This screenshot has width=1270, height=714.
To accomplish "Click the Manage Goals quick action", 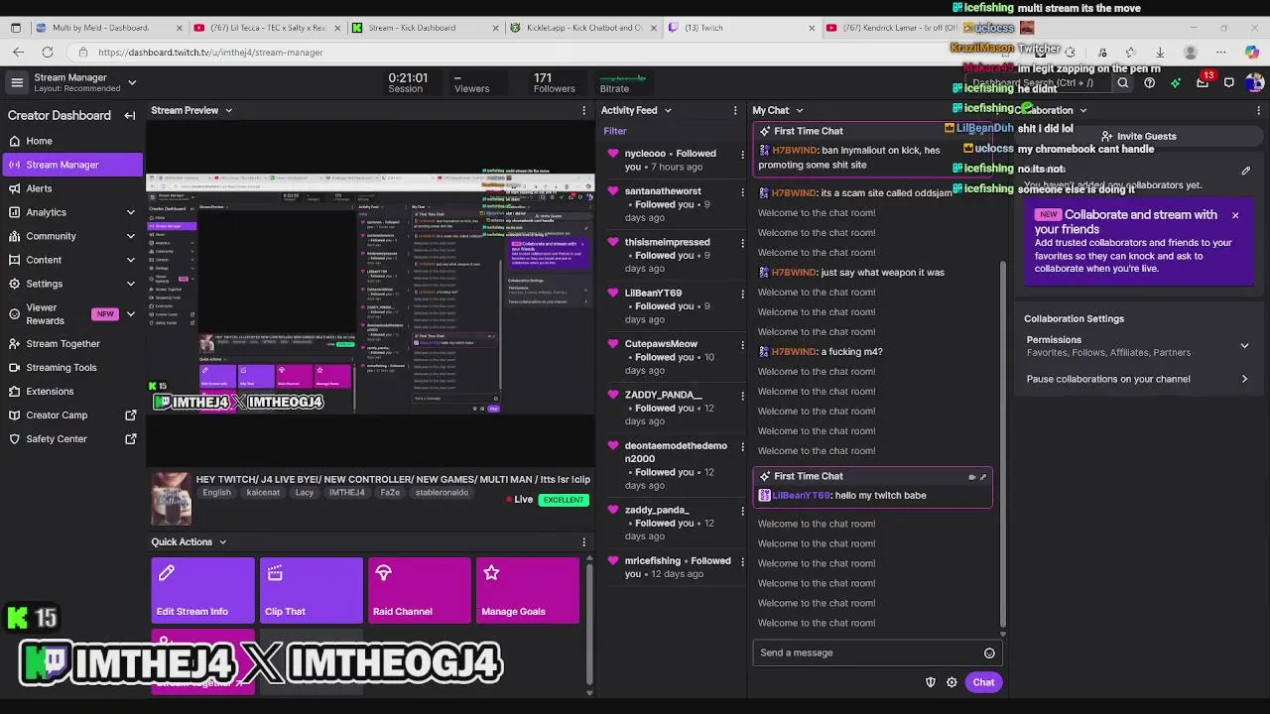I will coord(528,590).
